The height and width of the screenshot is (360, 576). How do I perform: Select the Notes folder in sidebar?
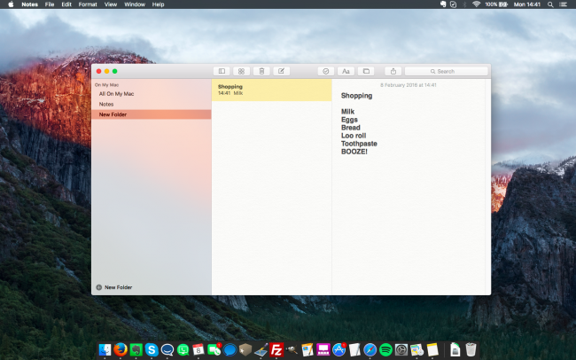(106, 104)
